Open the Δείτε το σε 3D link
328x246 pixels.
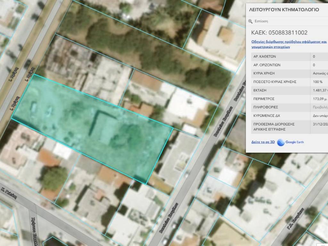coord(263,142)
